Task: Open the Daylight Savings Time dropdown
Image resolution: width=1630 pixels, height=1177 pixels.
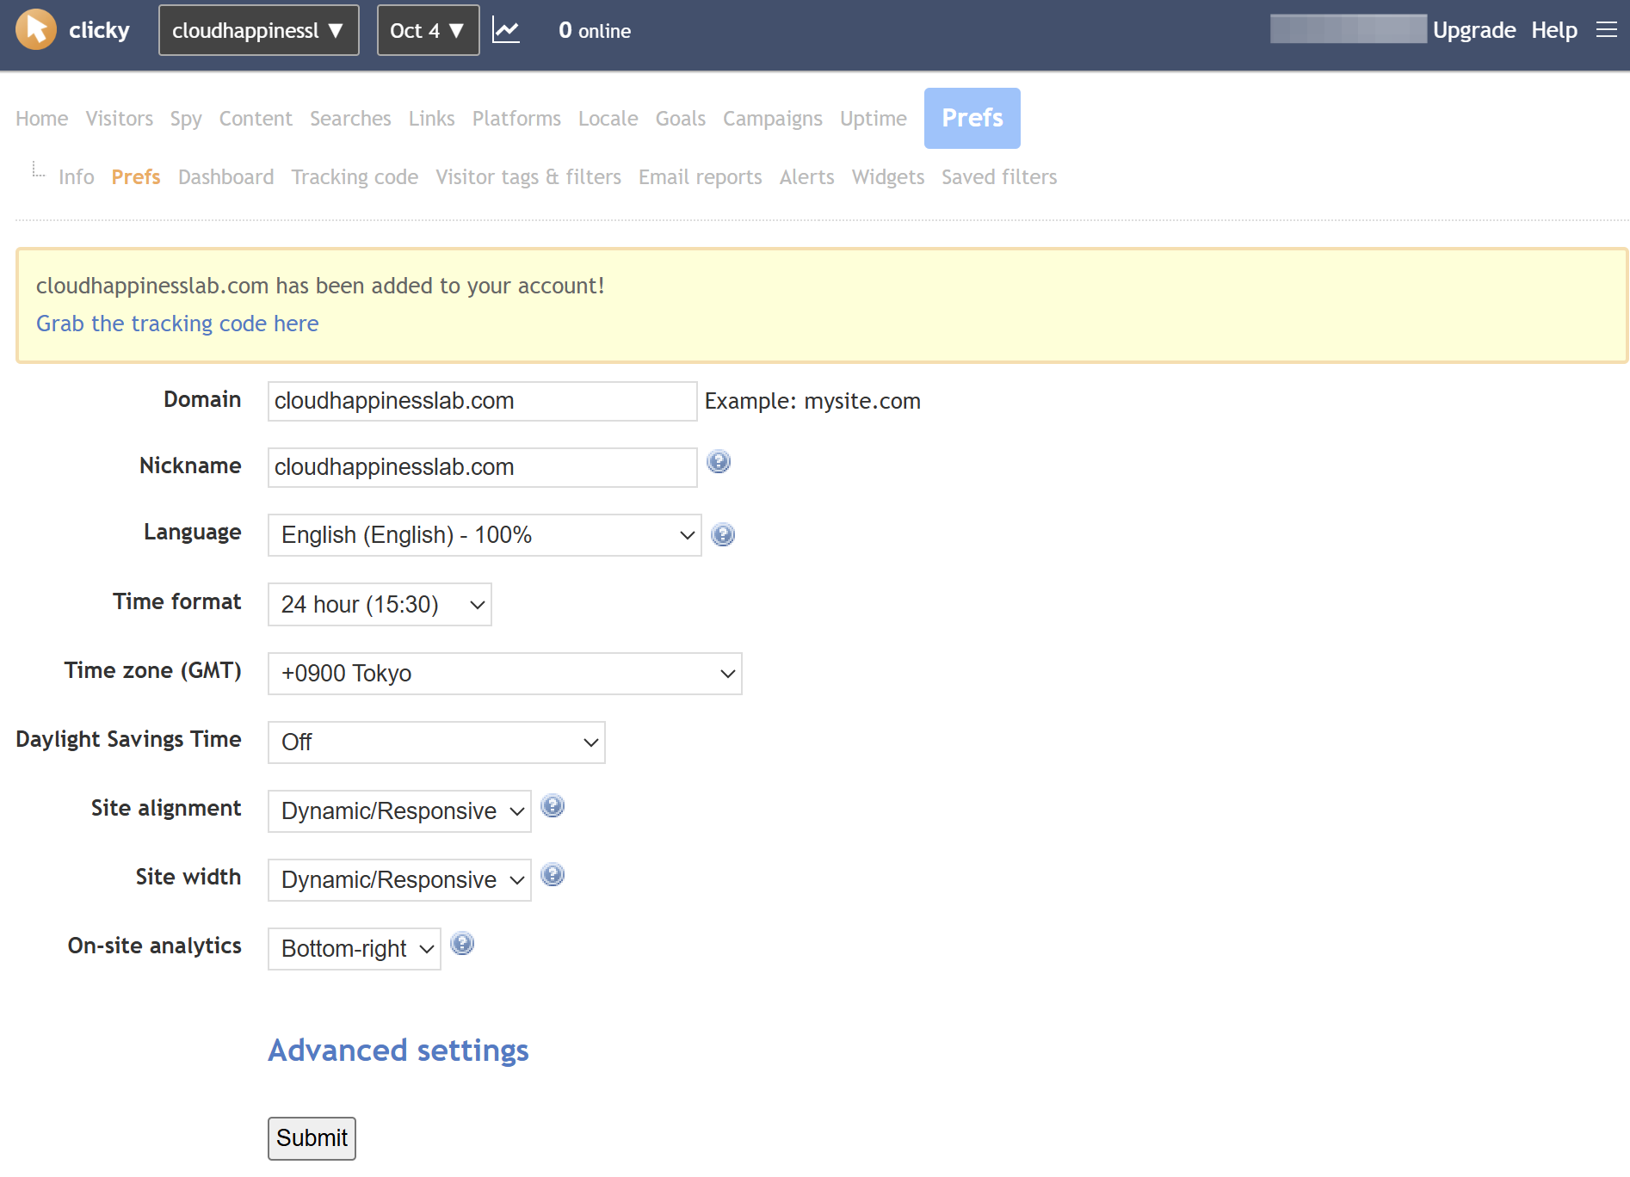Action: 436,743
